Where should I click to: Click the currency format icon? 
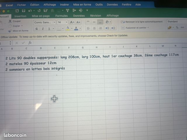click(x=169, y=27)
